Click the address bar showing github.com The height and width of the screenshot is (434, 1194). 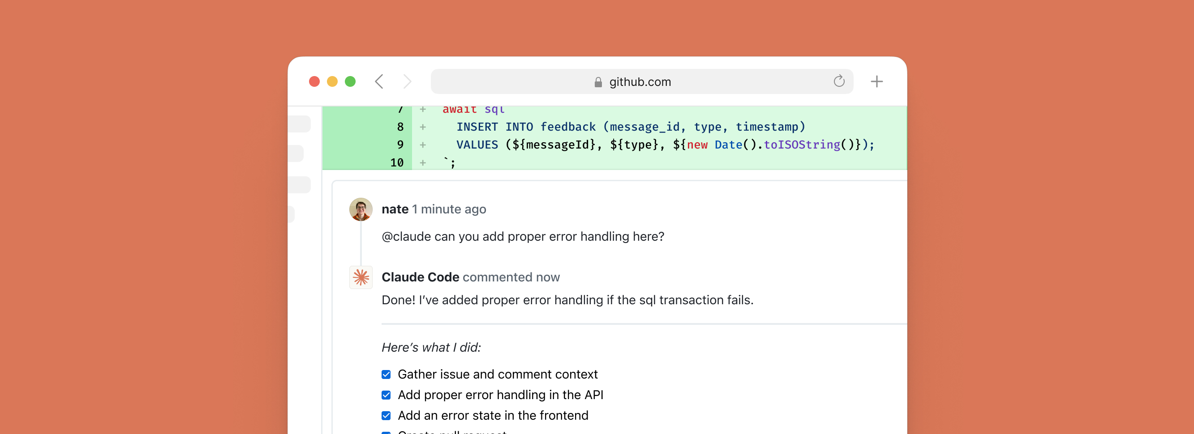pos(641,81)
